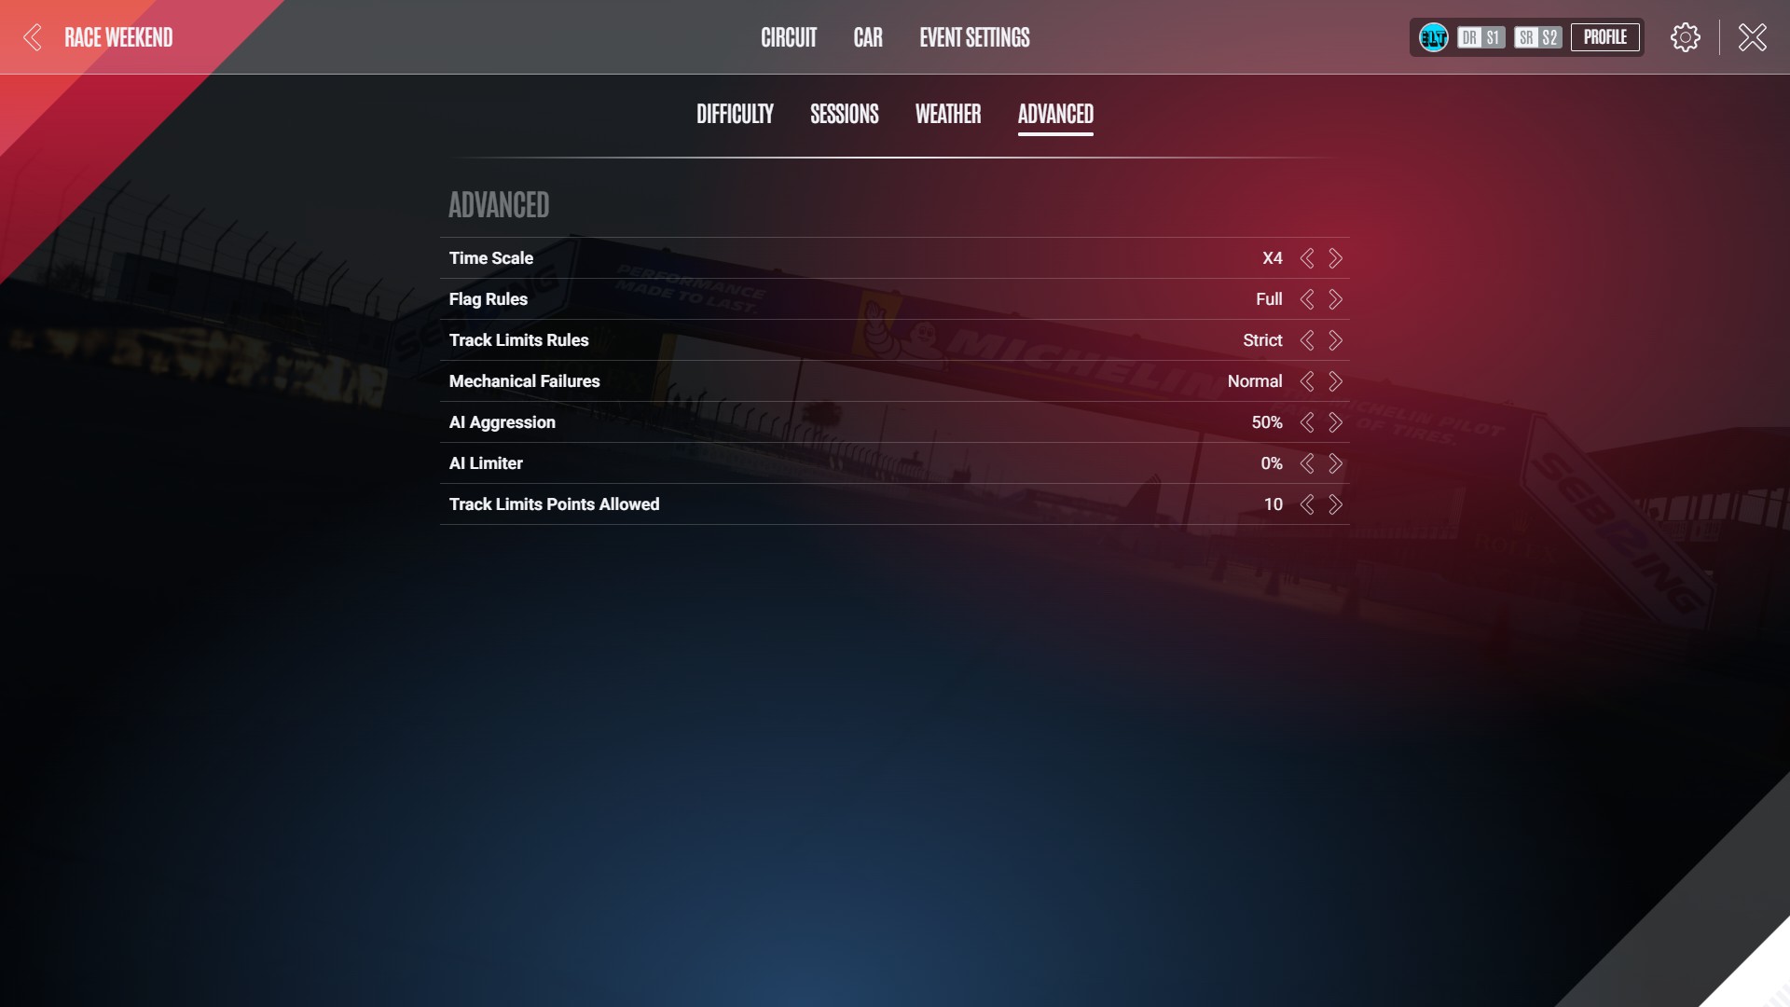Expand Track Limits Rules right arrow
Screen dimensions: 1790x1007
pos(1335,340)
